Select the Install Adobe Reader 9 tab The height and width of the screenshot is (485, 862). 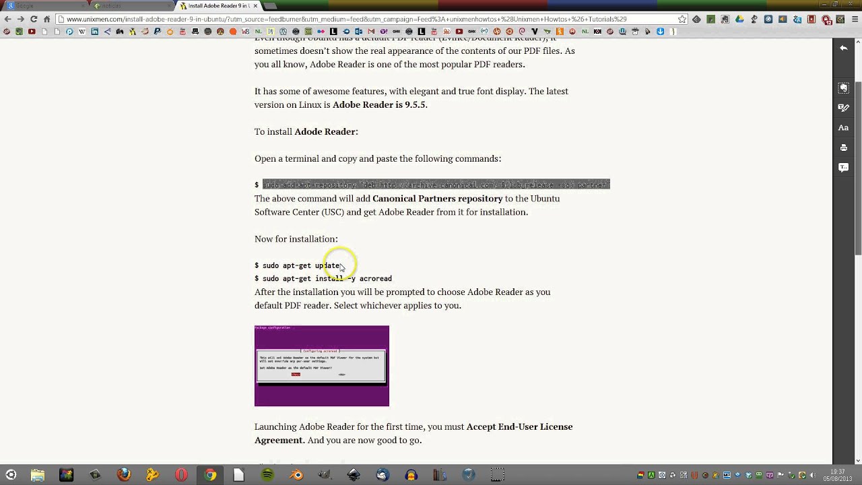pos(217,5)
